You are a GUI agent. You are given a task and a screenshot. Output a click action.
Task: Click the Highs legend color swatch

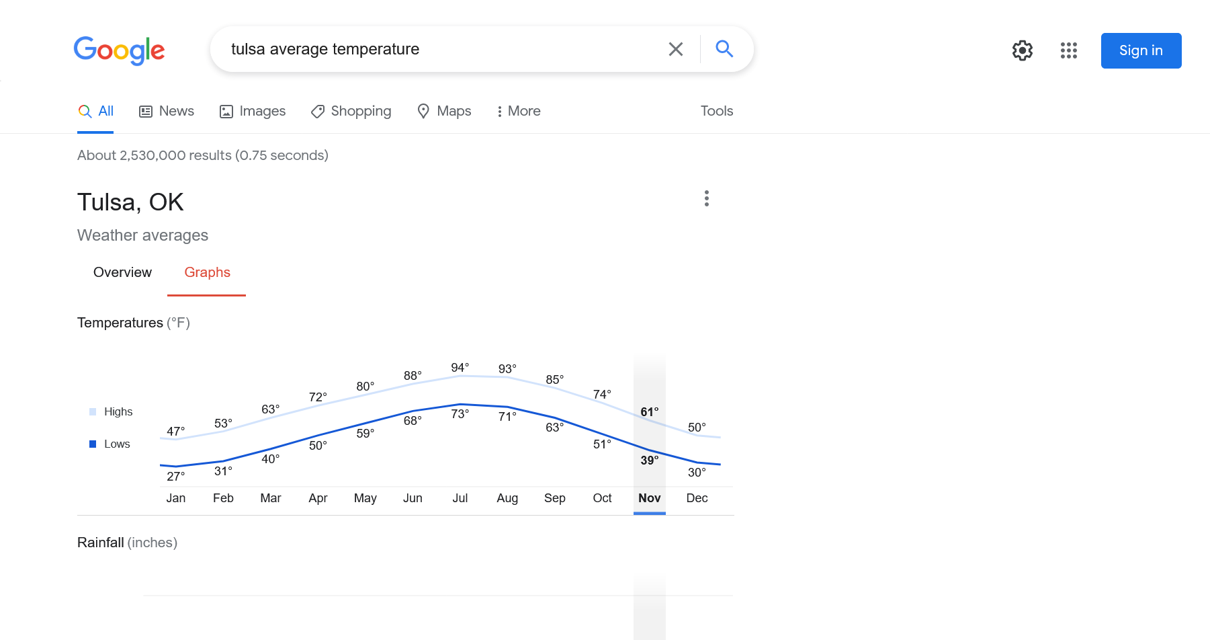pos(93,411)
